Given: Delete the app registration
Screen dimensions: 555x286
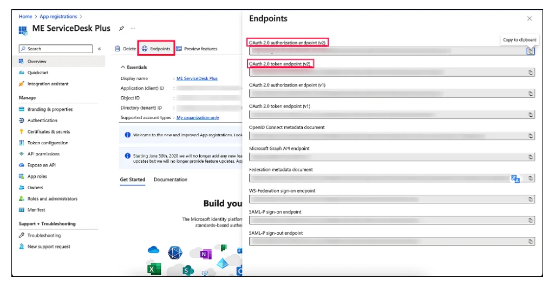Looking at the screenshot, I should pos(125,49).
